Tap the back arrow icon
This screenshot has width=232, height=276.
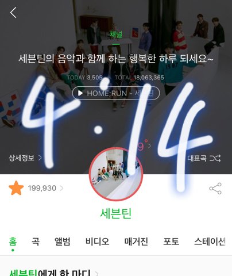[x=13, y=13]
